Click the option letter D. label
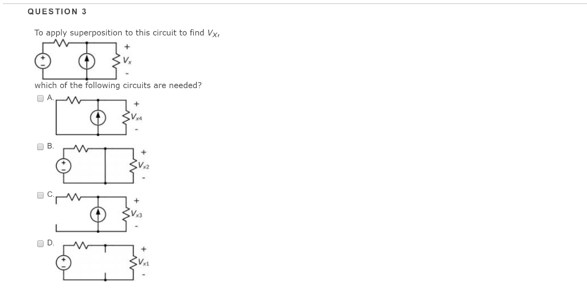This screenshot has height=294, width=587. pos(50,243)
